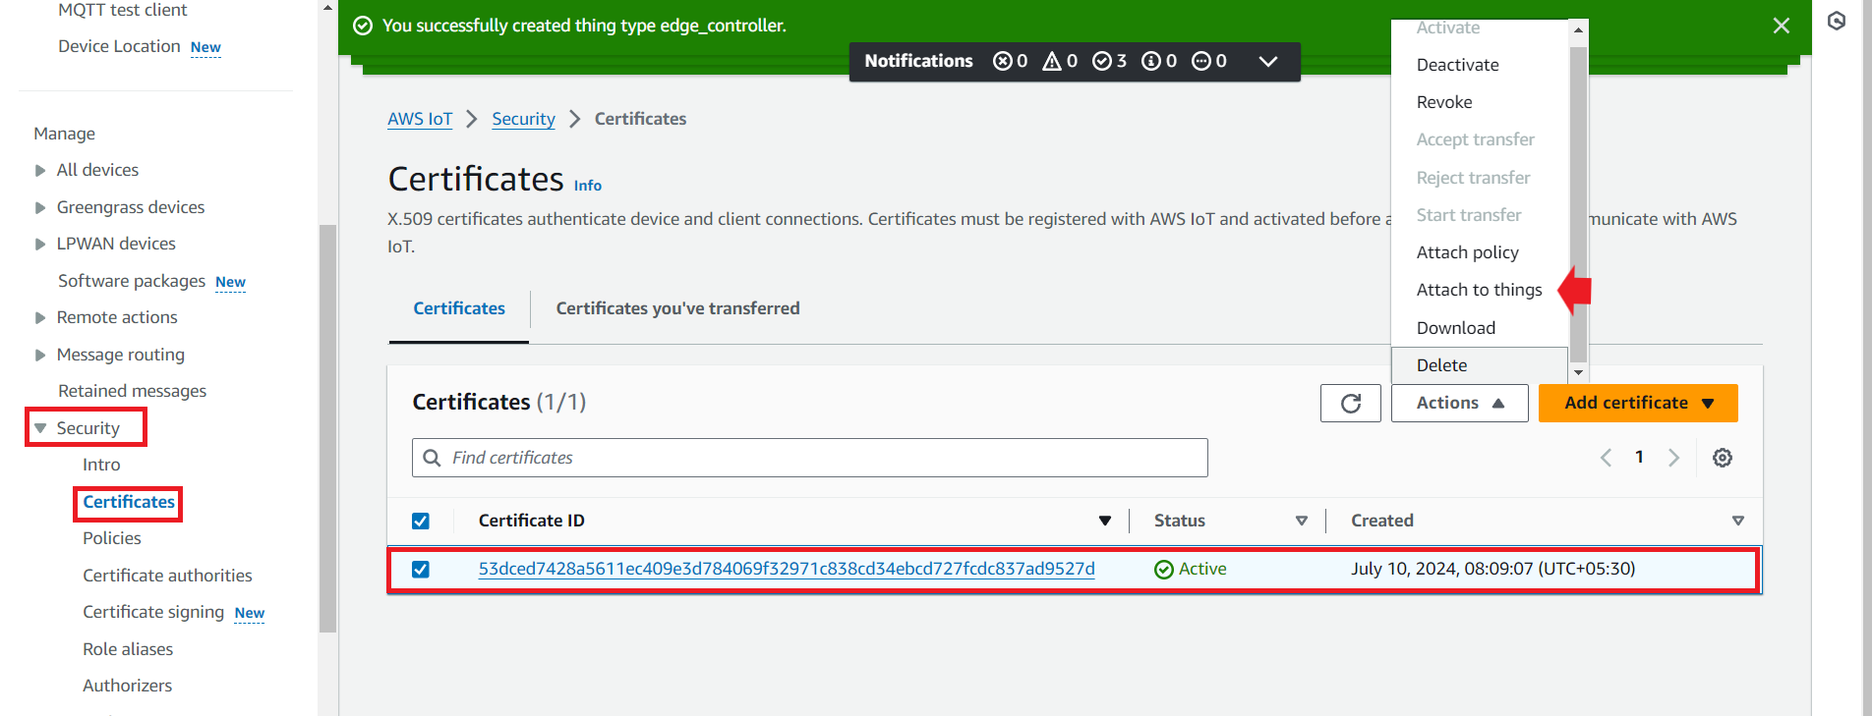This screenshot has width=1872, height=716.
Task: Click the Actions menu scrollbar down arrow
Action: coord(1578,373)
